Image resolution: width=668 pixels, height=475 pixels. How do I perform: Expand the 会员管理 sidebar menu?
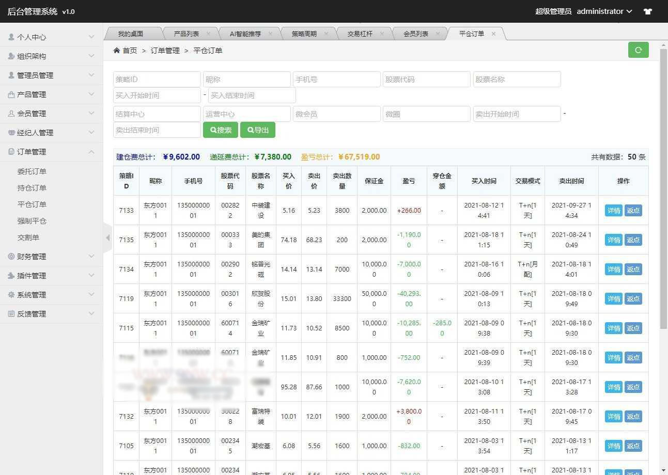click(51, 114)
